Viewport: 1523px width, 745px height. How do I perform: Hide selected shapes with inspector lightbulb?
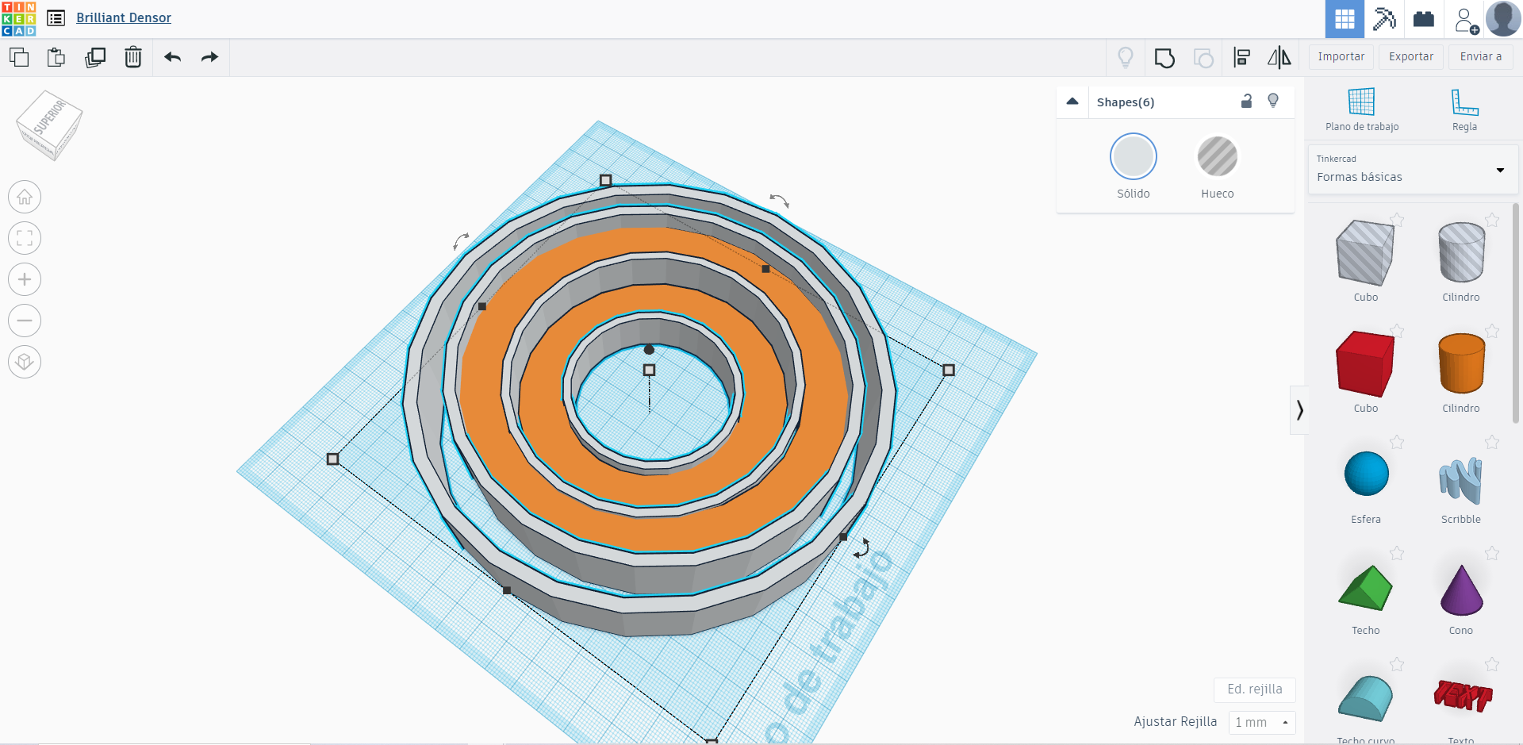(x=1273, y=101)
